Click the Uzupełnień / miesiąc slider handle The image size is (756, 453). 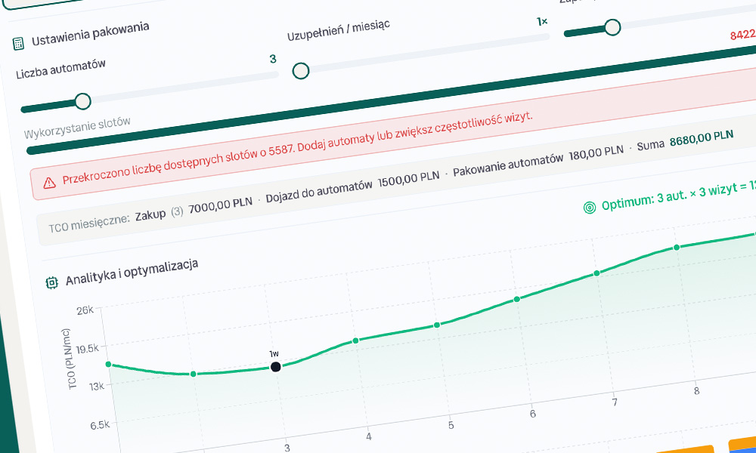click(301, 71)
